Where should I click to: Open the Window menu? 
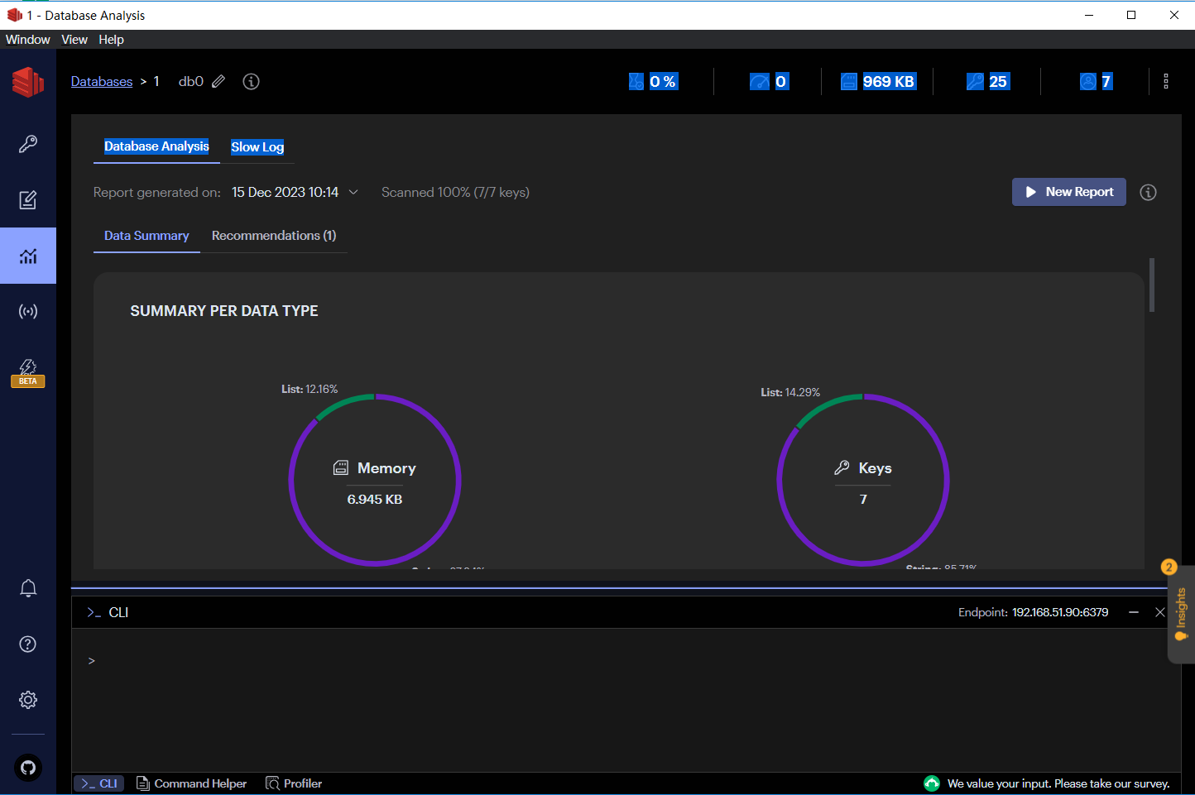point(28,40)
